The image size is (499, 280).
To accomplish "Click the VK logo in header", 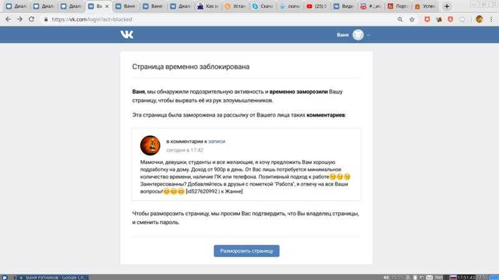I will pyautogui.click(x=127, y=34).
